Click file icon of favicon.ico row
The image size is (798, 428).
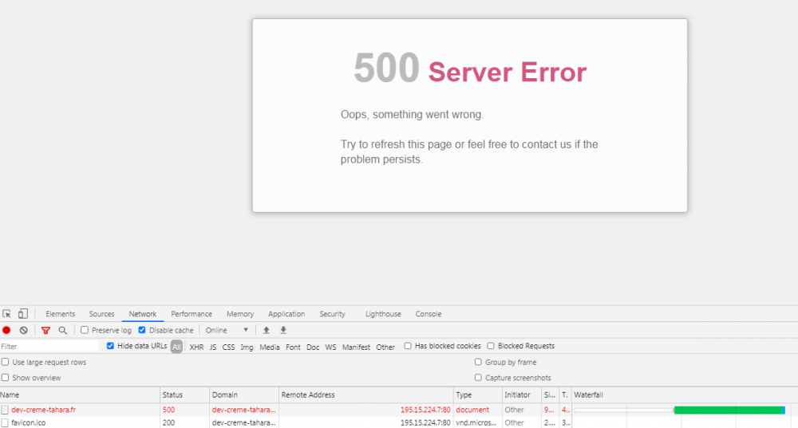[x=5, y=422]
